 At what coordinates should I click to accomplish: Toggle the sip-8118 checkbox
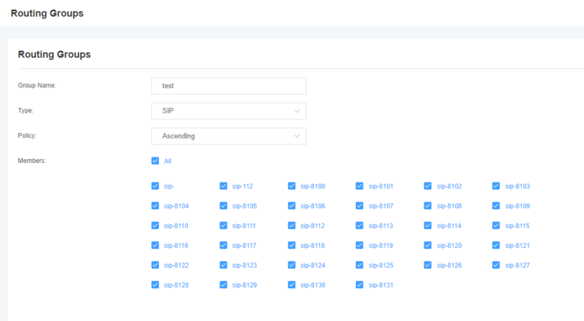click(x=292, y=245)
